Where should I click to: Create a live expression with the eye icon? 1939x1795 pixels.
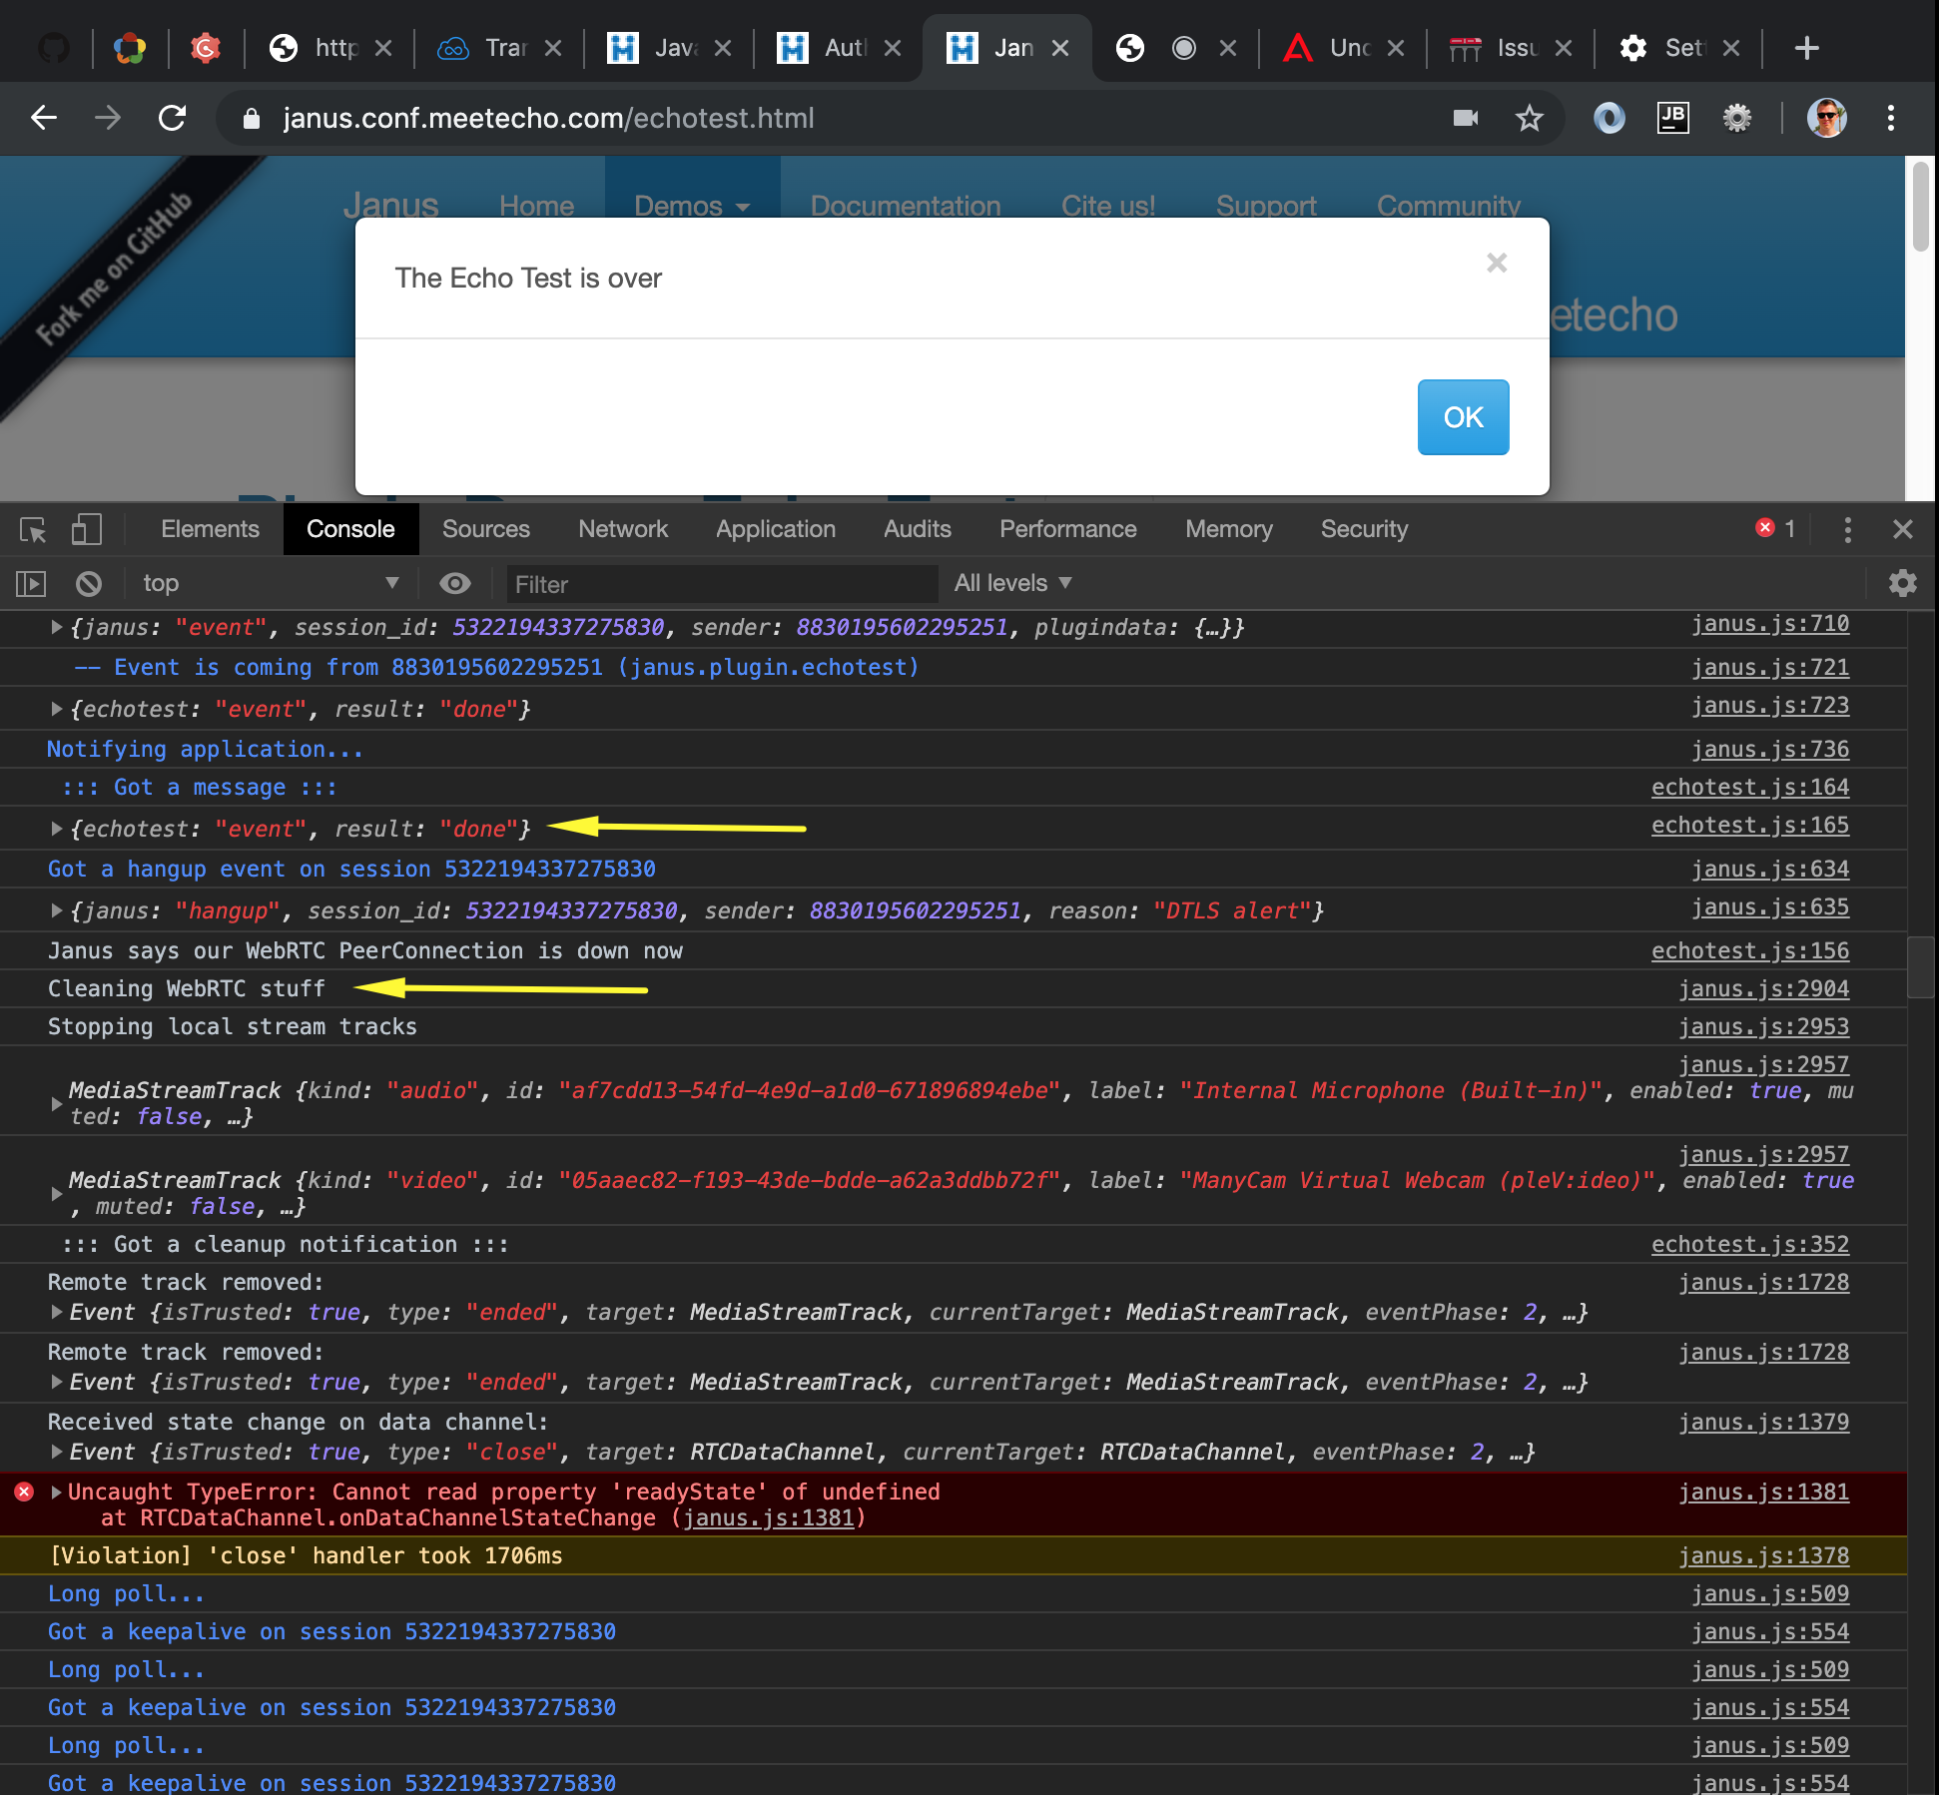pyautogui.click(x=455, y=583)
